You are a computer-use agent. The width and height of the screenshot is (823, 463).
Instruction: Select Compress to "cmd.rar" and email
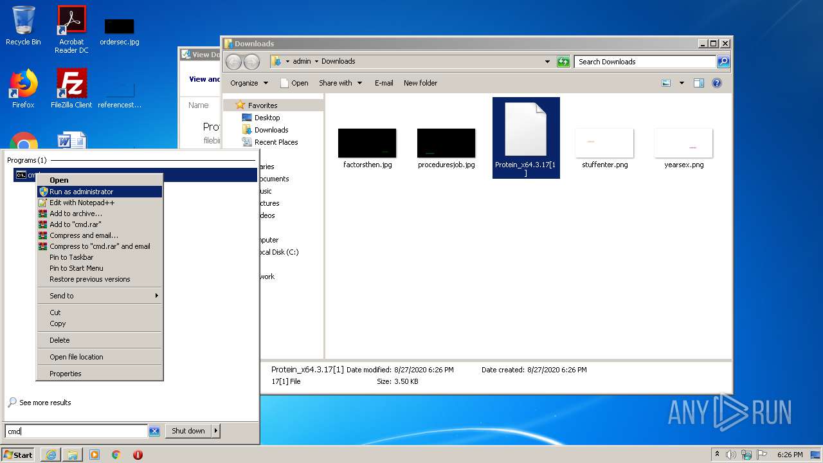click(x=100, y=246)
